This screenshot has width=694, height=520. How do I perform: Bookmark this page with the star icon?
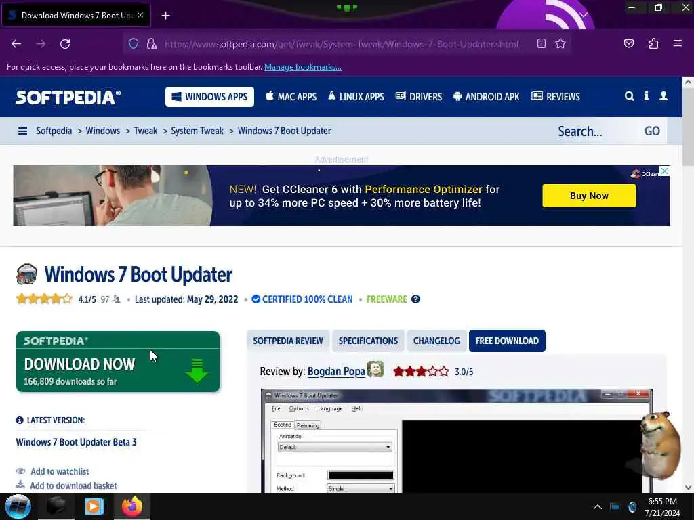(560, 43)
